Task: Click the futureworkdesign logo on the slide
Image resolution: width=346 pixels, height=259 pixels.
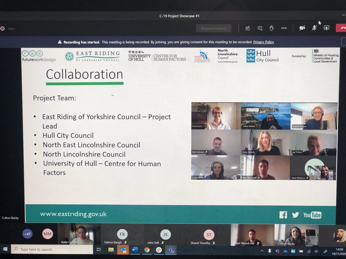Action: tap(39, 56)
